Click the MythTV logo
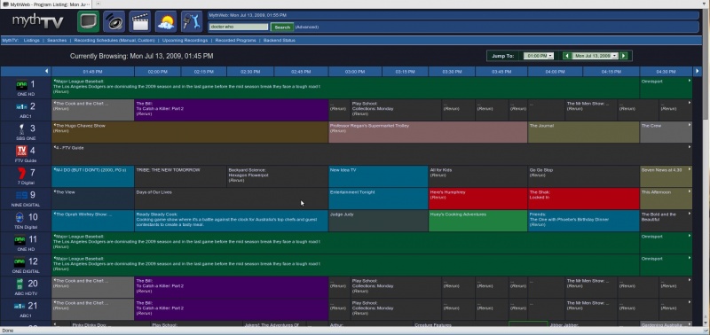The width and height of the screenshot is (710, 335). 37,21
